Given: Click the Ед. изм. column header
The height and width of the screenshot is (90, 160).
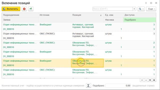Looking at the screenshot, I should 113,15.
